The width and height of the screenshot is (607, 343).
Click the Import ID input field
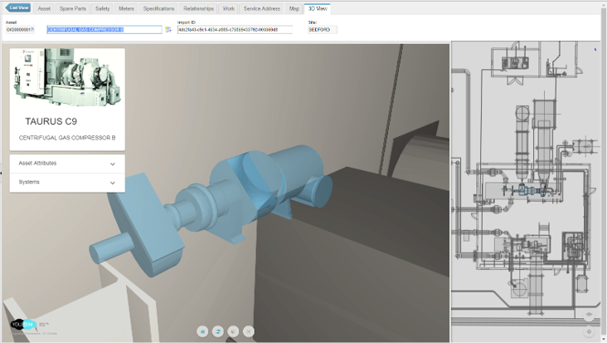pyautogui.click(x=235, y=29)
